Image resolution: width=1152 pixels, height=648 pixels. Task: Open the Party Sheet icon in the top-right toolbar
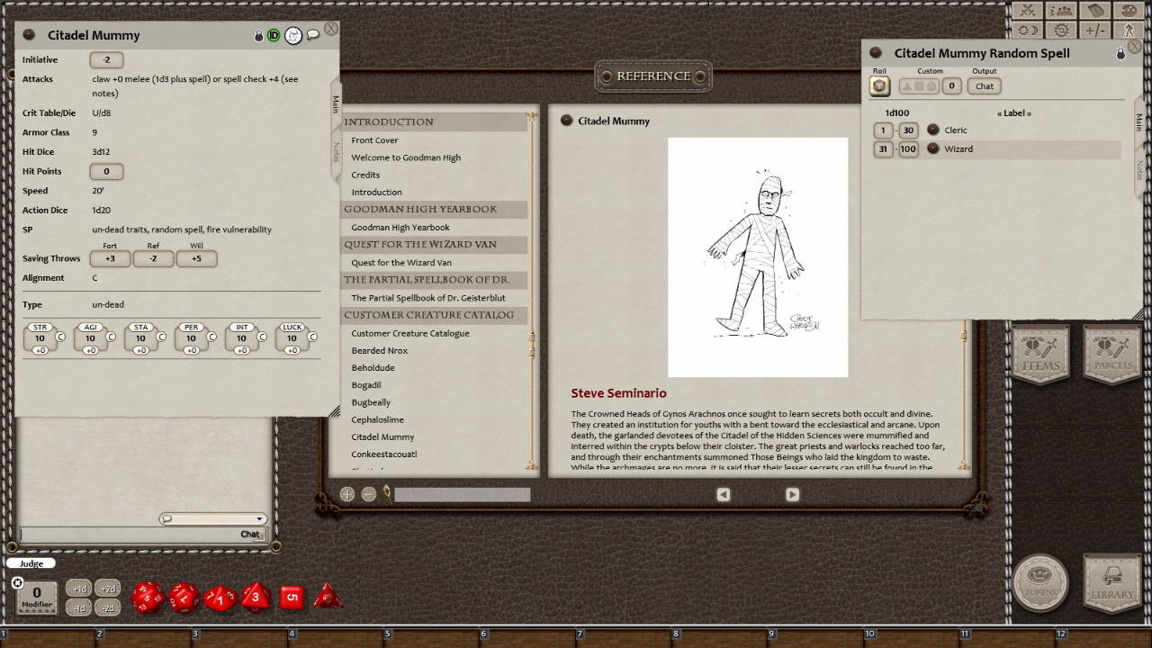1060,12
